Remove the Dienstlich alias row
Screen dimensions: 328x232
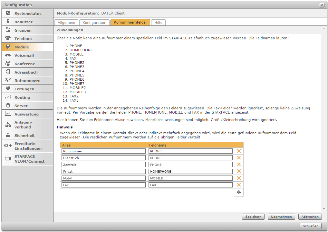tap(239, 158)
